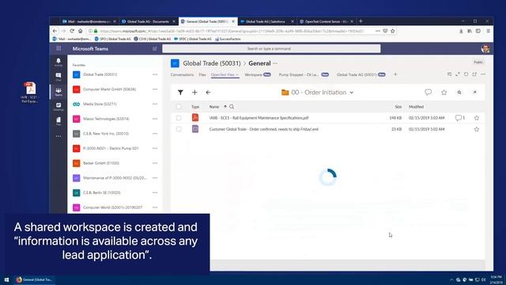Click the add item plus icon

pos(194,93)
